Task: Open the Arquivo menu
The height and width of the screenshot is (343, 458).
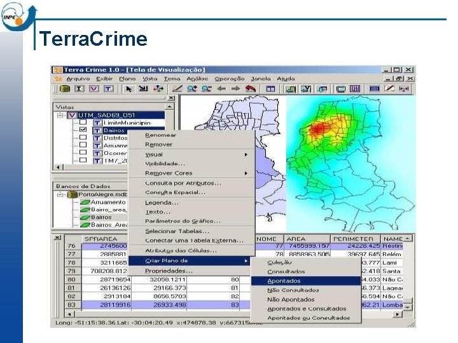Action: pos(78,79)
